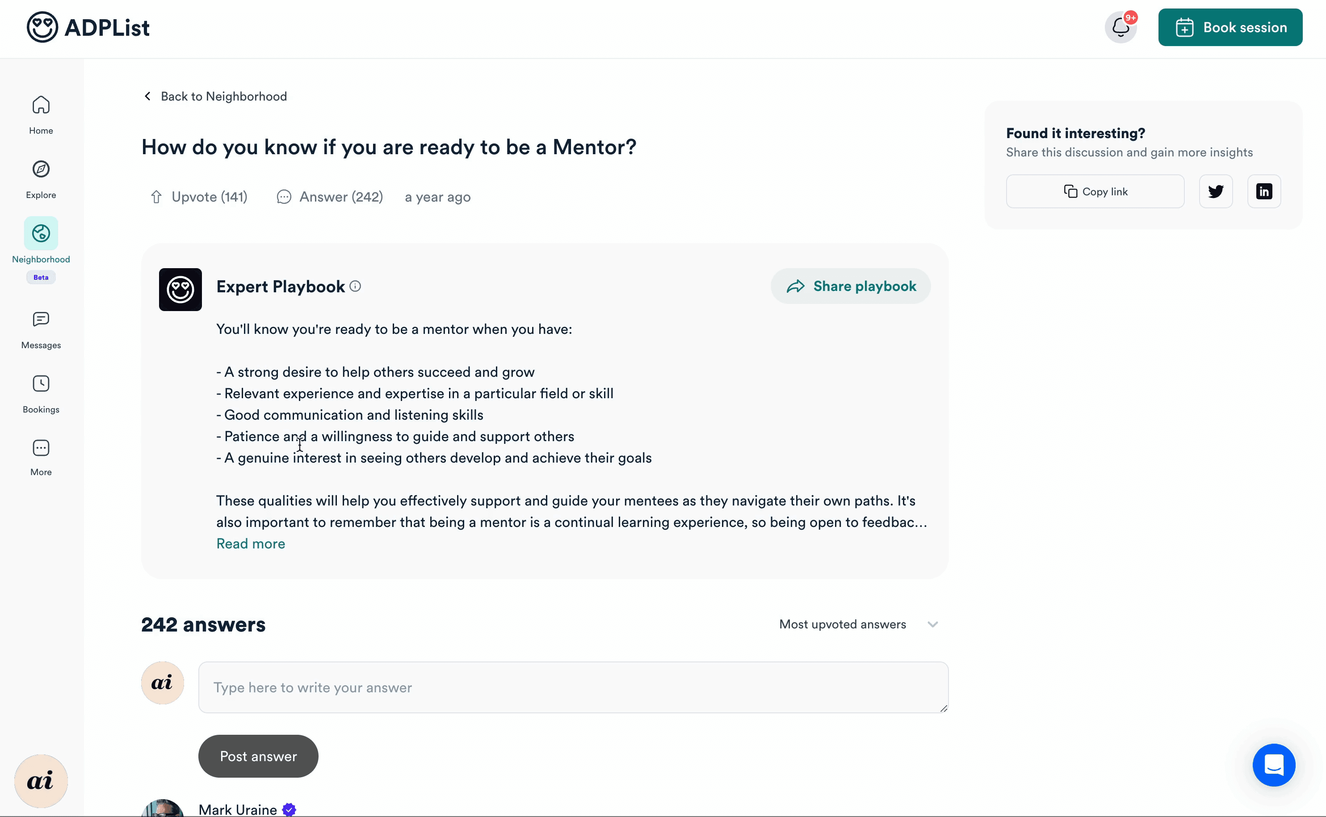Share the discussion on Twitter
The width and height of the screenshot is (1326, 817).
(1216, 191)
